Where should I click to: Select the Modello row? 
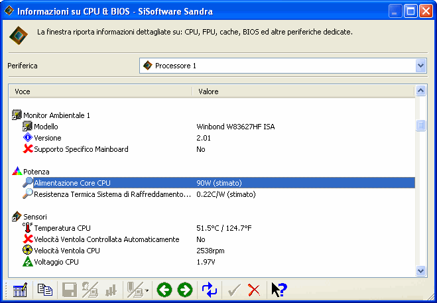[x=212, y=127]
